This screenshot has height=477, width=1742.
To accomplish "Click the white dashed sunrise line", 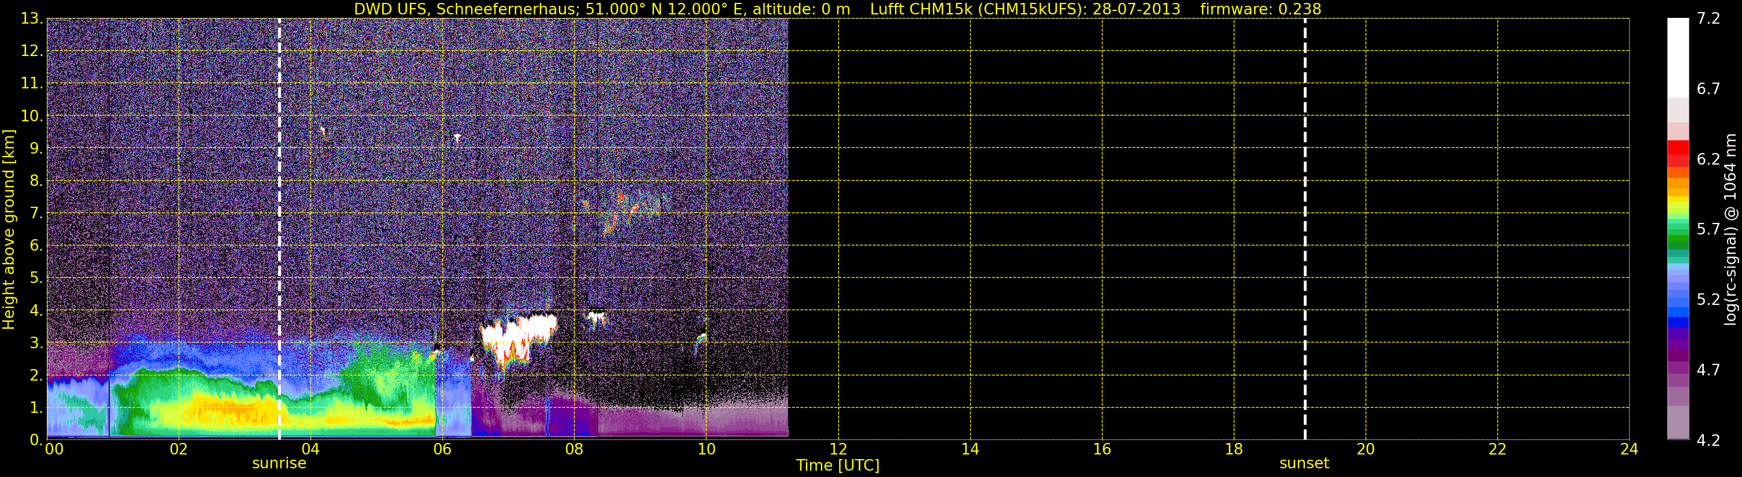I will point(279,229).
